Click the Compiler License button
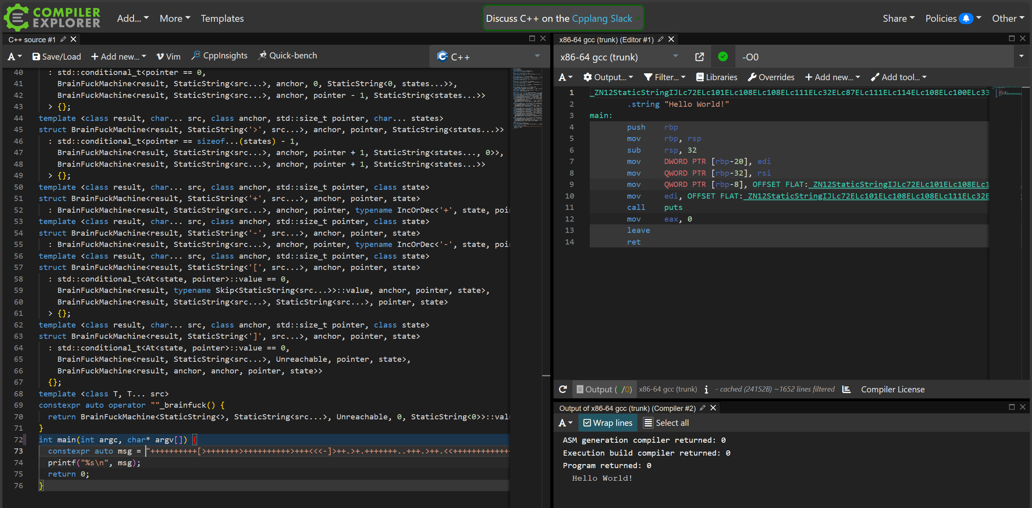1032x508 pixels. [893, 389]
